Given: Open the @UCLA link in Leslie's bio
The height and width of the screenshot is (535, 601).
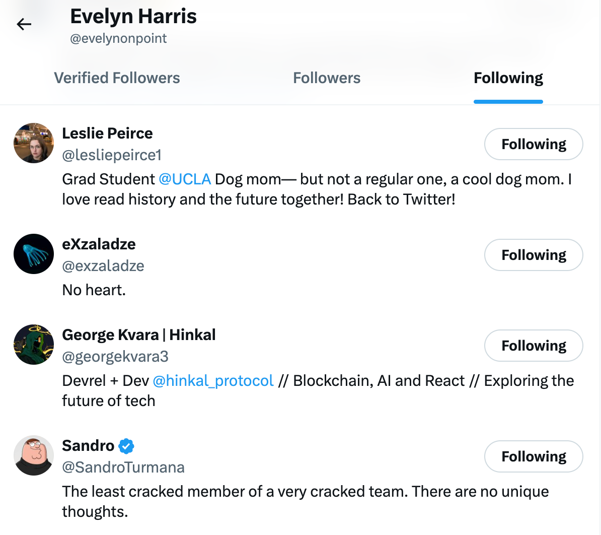Looking at the screenshot, I should (185, 179).
